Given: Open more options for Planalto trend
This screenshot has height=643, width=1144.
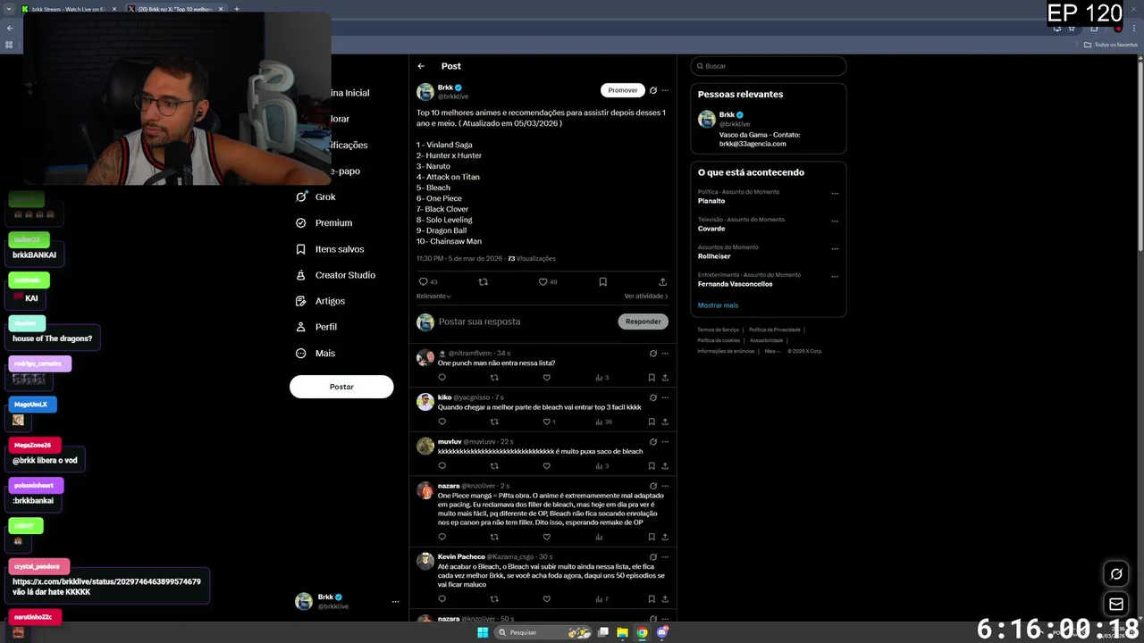Looking at the screenshot, I should click(x=835, y=193).
